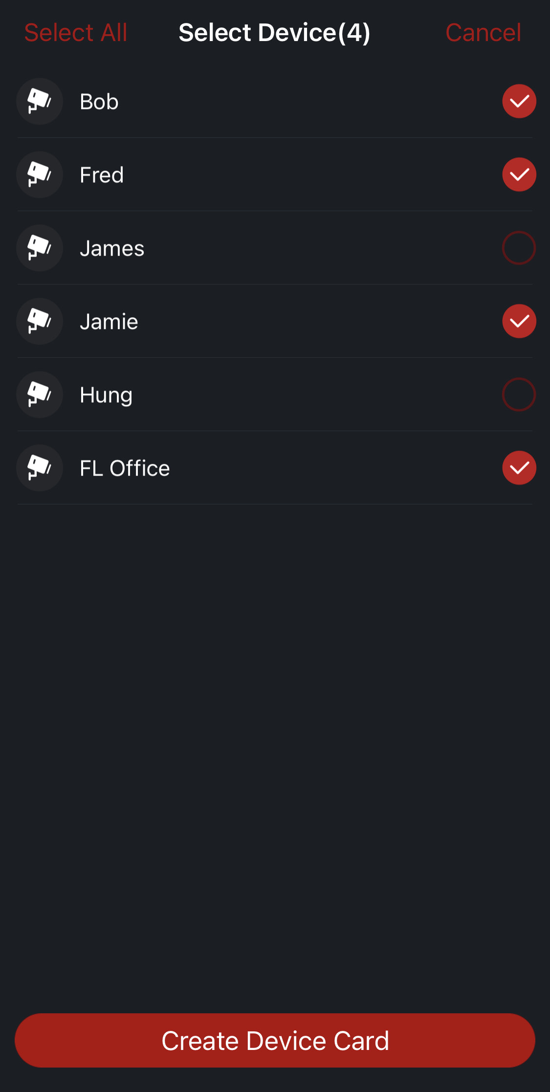Viewport: 550px width, 1092px height.
Task: Cancel the device selection
Action: (x=483, y=33)
